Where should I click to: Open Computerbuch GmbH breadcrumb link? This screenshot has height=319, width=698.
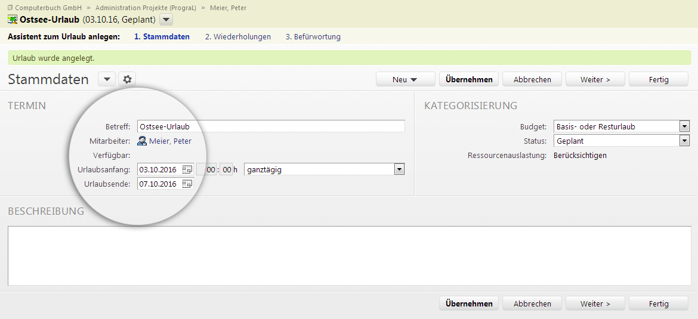[48, 8]
